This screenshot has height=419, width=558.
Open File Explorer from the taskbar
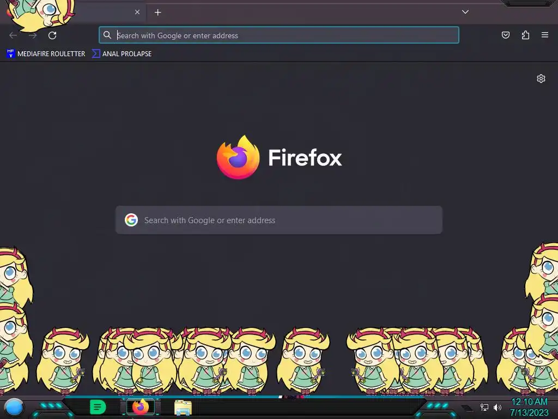183,408
